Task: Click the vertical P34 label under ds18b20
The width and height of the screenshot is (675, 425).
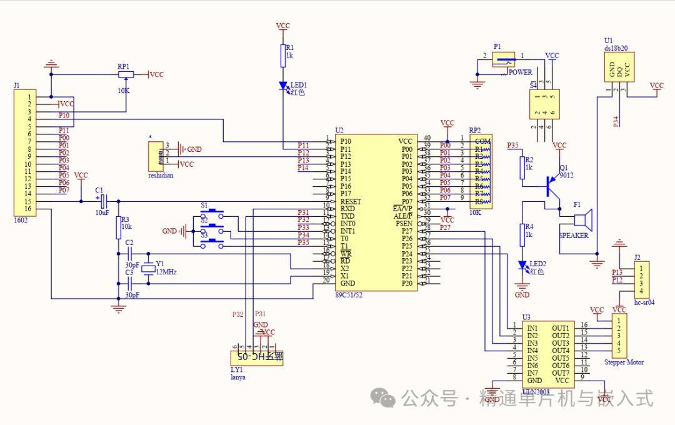Action: [x=616, y=121]
